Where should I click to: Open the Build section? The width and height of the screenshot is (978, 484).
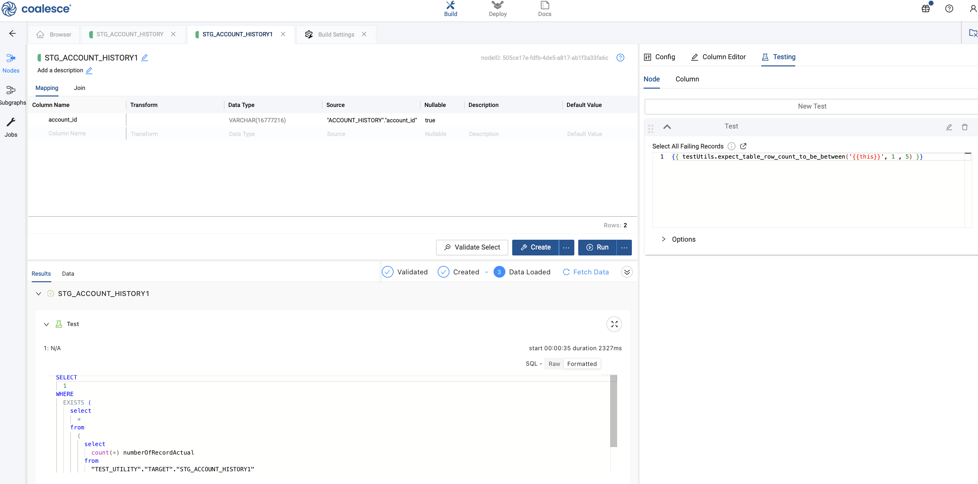click(450, 9)
